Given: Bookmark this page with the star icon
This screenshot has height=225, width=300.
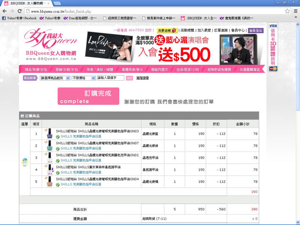Looking at the screenshot, I should click(287, 11).
